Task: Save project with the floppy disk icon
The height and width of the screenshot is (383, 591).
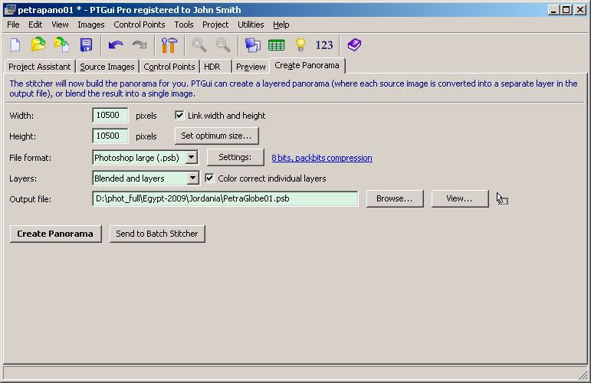Action: point(87,45)
